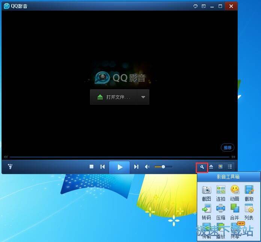Adjust the volume slider knob

(x=163, y=167)
